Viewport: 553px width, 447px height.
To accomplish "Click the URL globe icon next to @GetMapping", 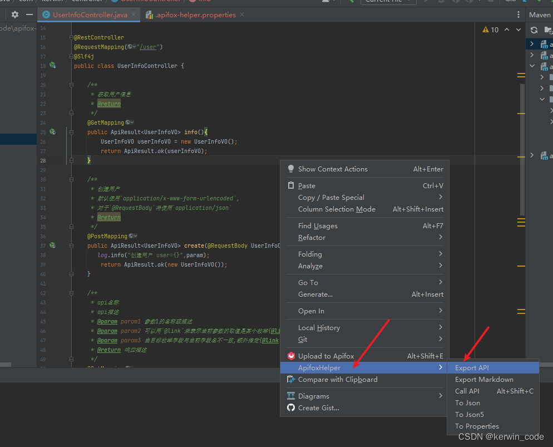I will [130, 122].
